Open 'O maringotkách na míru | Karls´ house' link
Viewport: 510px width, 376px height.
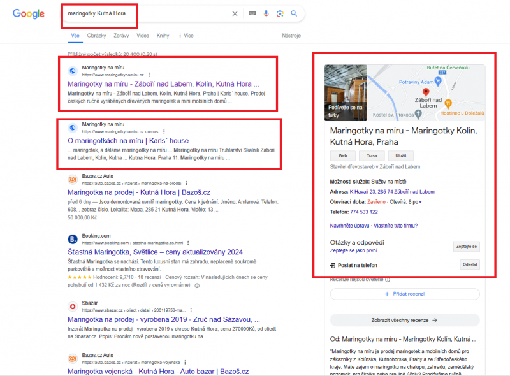point(128,141)
